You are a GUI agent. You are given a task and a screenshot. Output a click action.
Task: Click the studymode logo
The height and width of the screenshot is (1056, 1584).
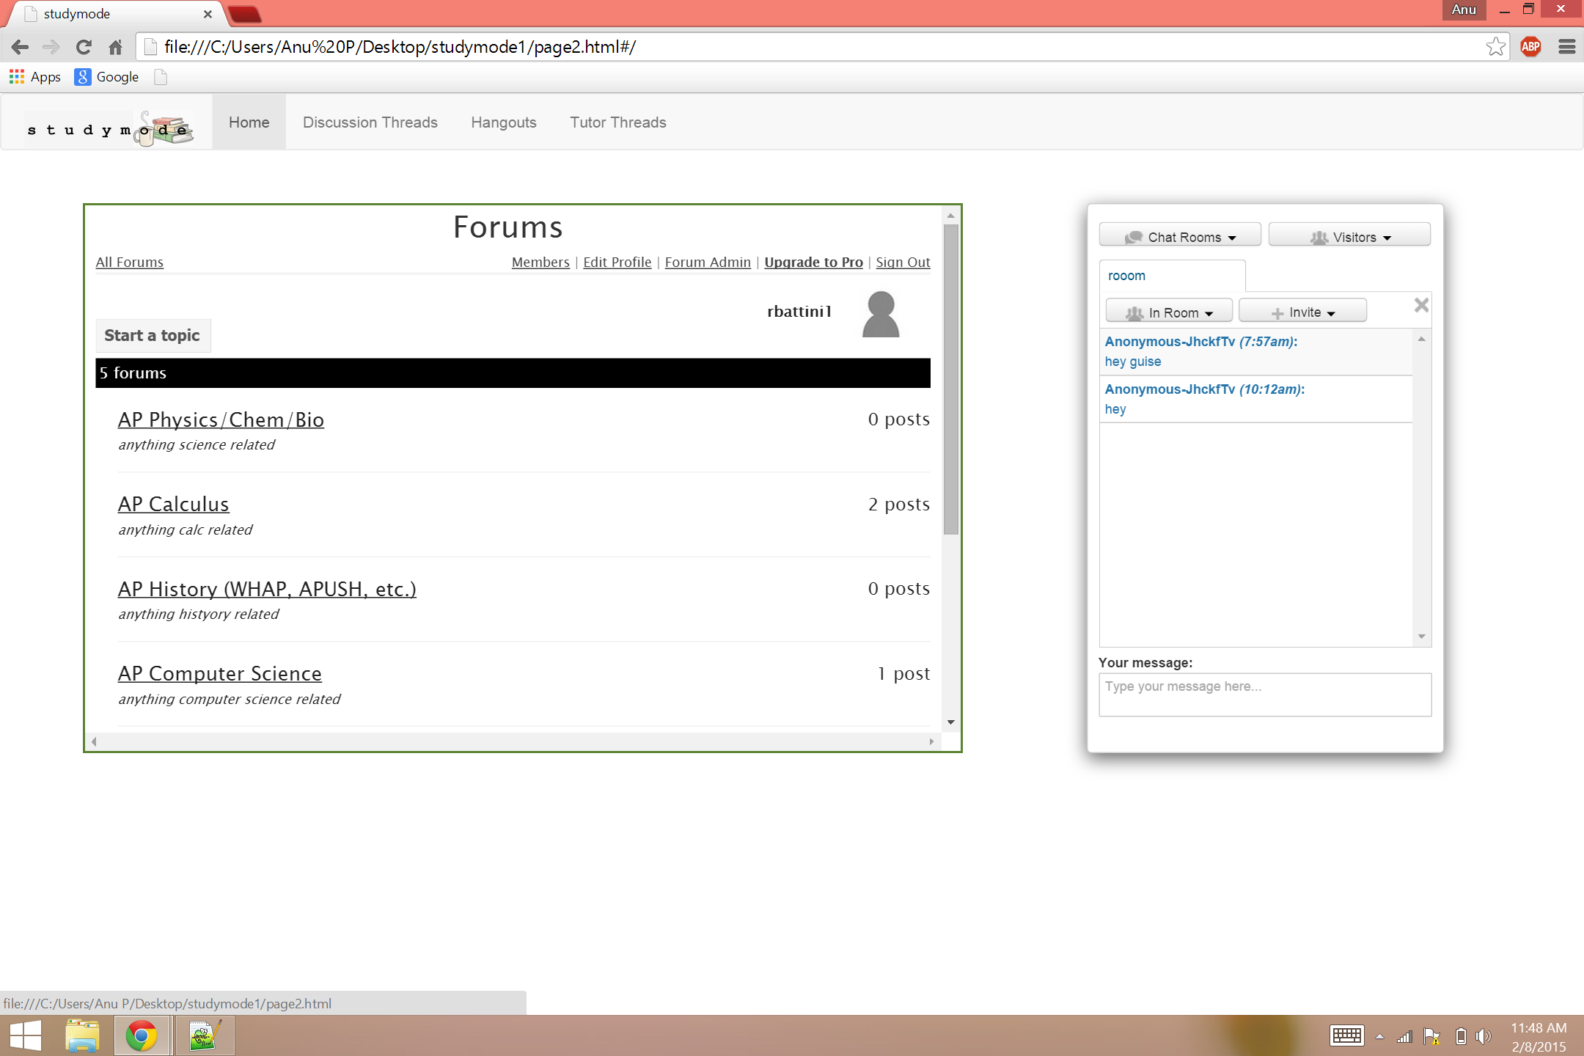(110, 129)
